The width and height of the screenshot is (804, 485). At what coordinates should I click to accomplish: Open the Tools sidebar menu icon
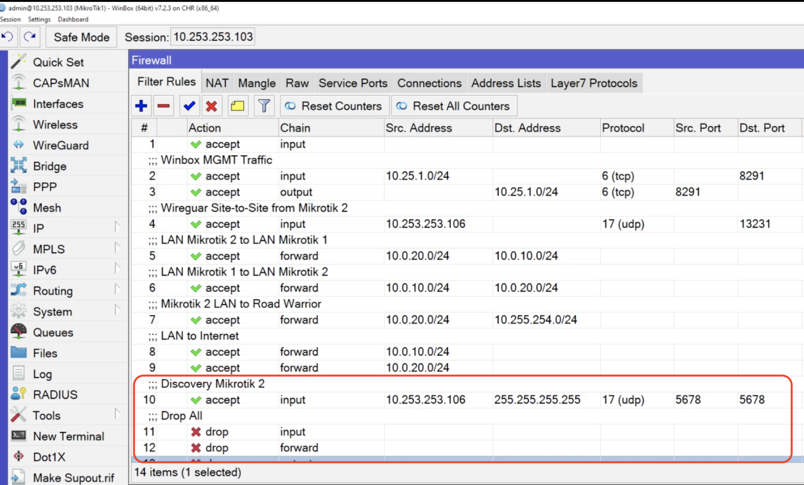19,415
